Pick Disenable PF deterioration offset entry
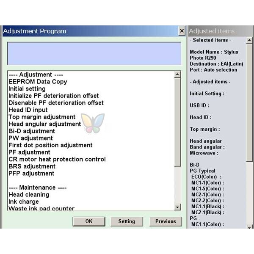The image size is (254, 254). point(56,103)
